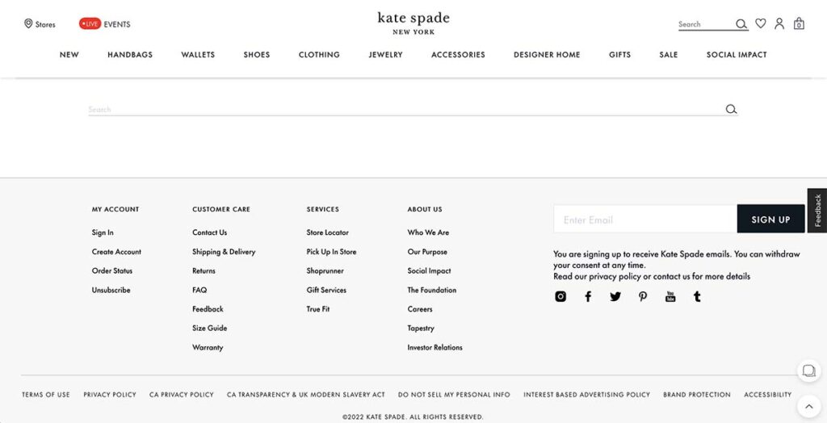Open the True Fit link
This screenshot has height=423, width=827.
click(318, 309)
